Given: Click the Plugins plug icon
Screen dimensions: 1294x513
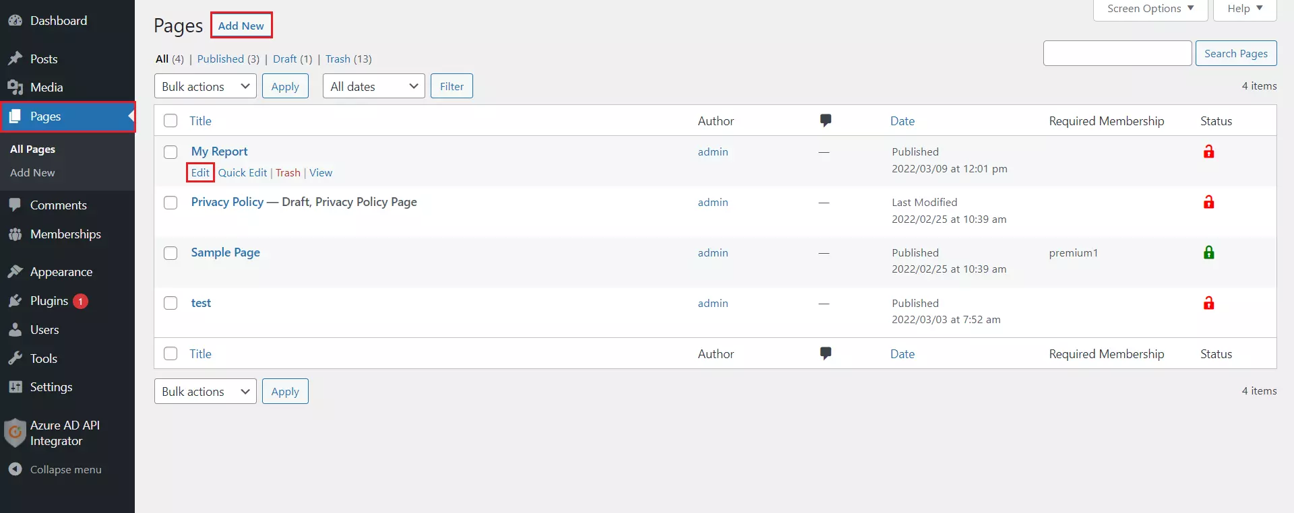Looking at the screenshot, I should (15, 301).
